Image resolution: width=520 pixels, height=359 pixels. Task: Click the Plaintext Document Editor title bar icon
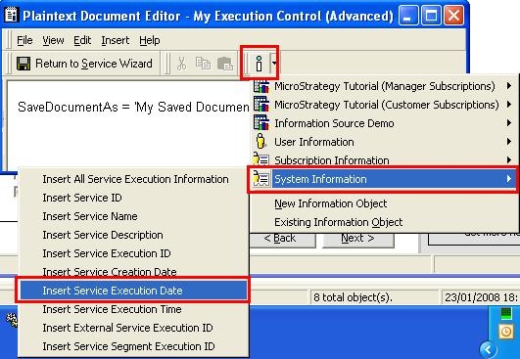point(12,15)
